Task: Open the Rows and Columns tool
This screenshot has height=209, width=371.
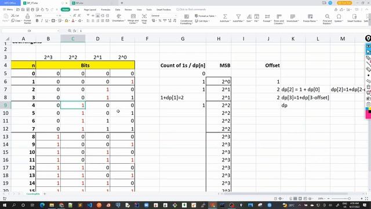Action: coord(279,19)
